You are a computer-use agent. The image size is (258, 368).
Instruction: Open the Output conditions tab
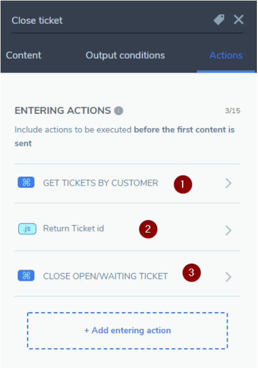[x=125, y=56]
